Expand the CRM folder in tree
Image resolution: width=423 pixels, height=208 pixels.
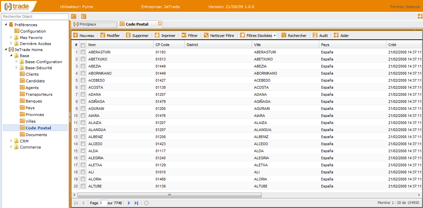click(x=11, y=141)
